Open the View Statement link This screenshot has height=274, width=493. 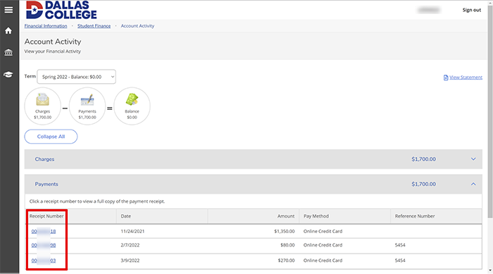(463, 77)
